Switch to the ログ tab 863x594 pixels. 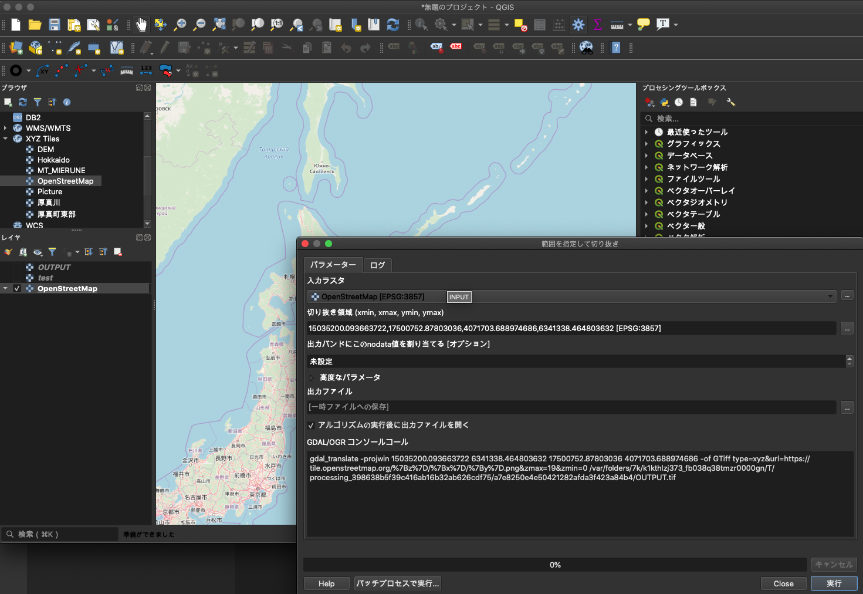(377, 265)
